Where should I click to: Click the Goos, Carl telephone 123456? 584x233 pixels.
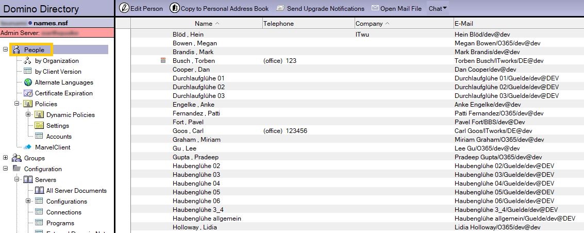click(x=296, y=130)
